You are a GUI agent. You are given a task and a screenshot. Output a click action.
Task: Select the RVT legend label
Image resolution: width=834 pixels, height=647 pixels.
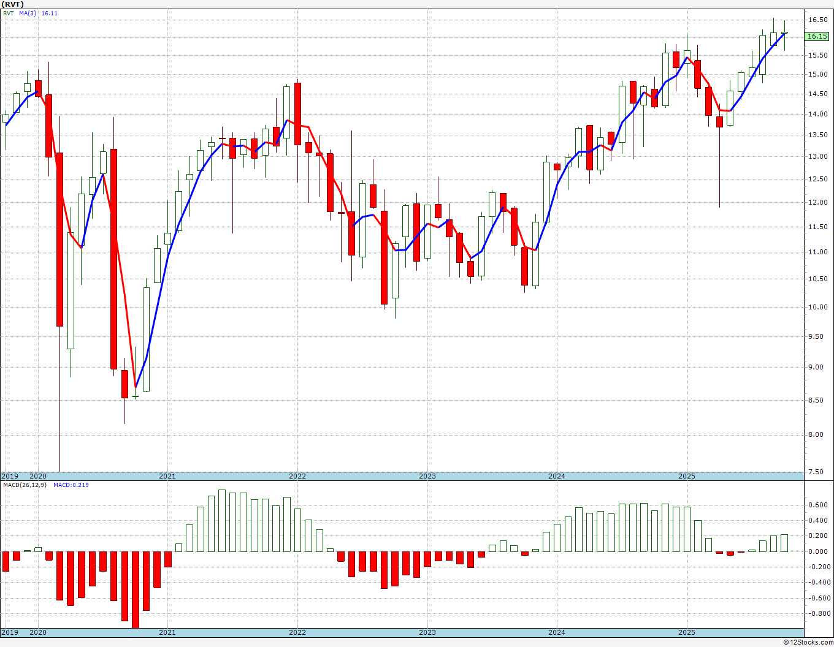coord(8,13)
